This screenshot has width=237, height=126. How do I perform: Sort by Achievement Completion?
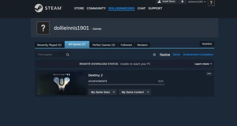[198, 54]
